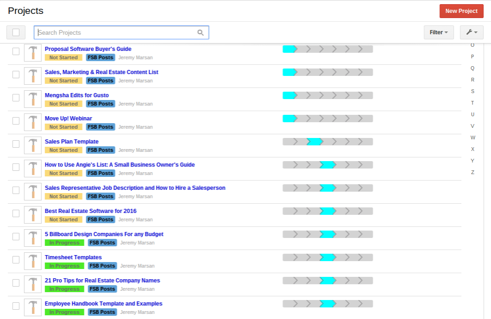Select checkbox for Sales, Marketing & Real Estate Content List
This screenshot has height=319, width=491.
pos(16,75)
